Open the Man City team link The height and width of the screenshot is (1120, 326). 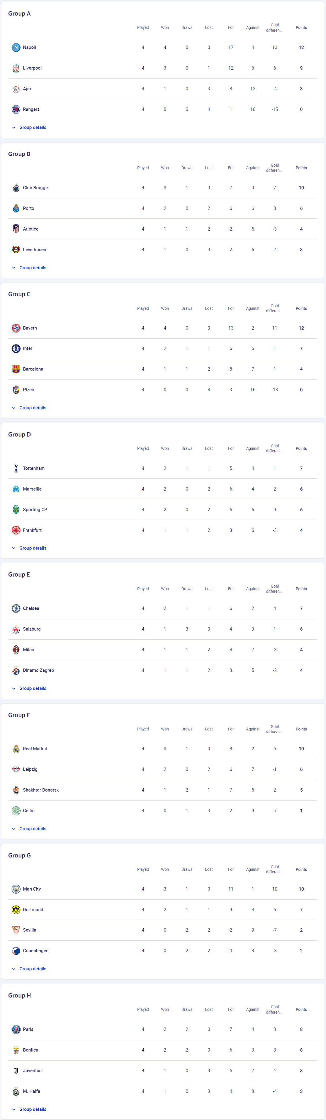32,889
